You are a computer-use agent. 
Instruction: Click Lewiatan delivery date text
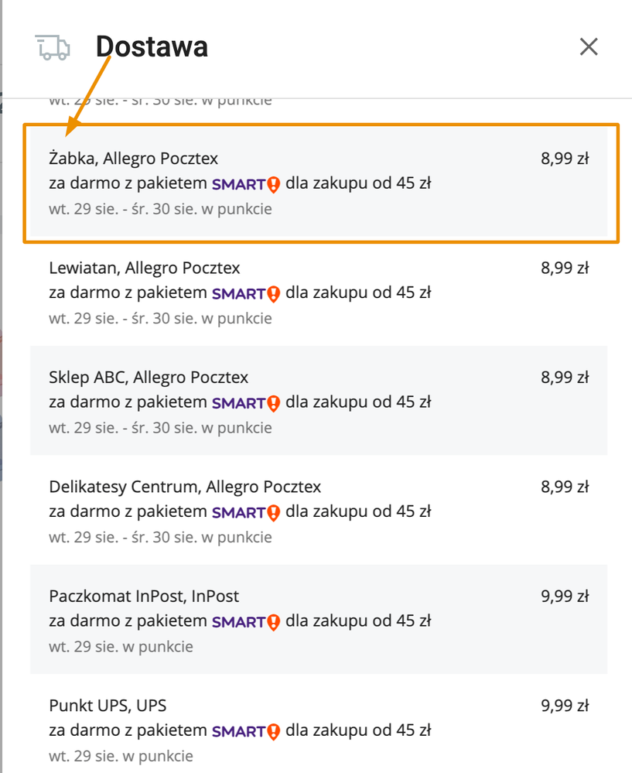pos(160,319)
